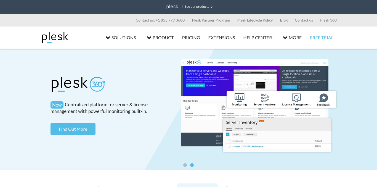Click the blue plus button in Server Inventory

pyautogui.click(x=228, y=135)
